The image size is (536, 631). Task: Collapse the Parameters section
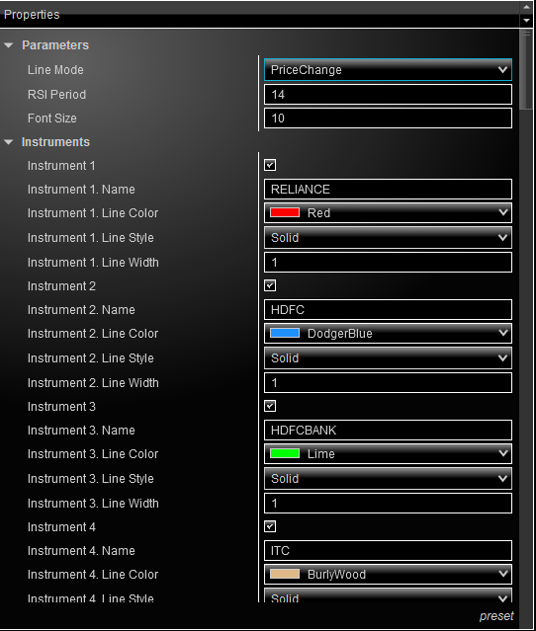(x=9, y=45)
